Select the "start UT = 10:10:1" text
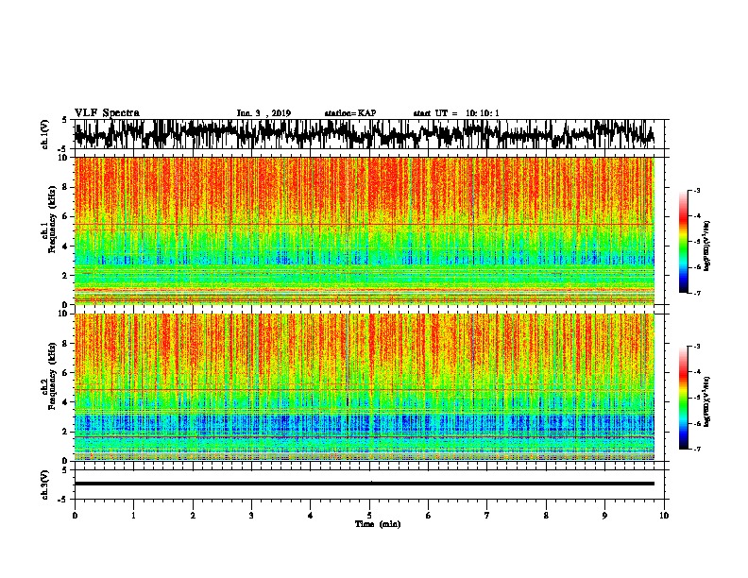 point(456,113)
